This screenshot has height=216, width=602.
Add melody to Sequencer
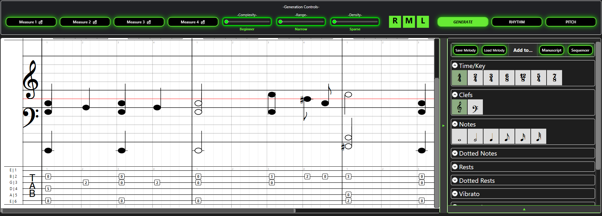pos(580,50)
